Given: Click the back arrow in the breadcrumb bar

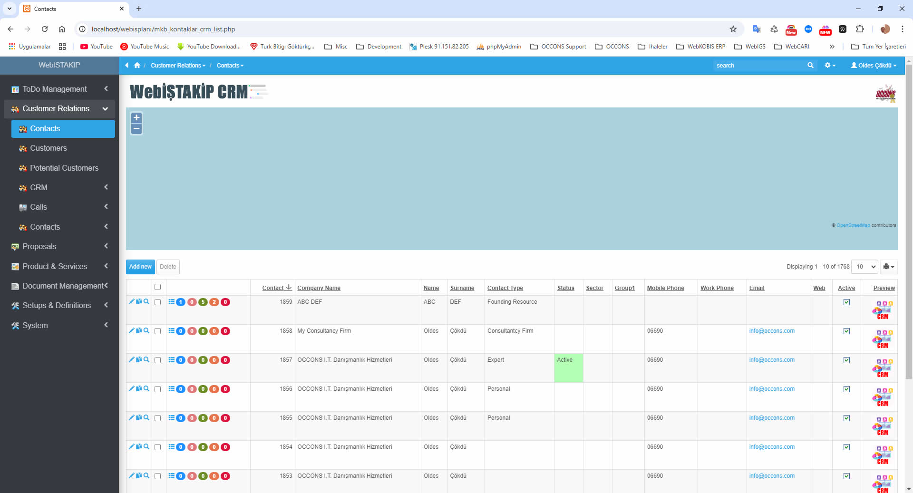Looking at the screenshot, I should point(127,65).
